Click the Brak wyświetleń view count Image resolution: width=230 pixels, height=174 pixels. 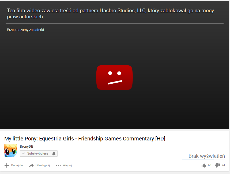point(206,156)
